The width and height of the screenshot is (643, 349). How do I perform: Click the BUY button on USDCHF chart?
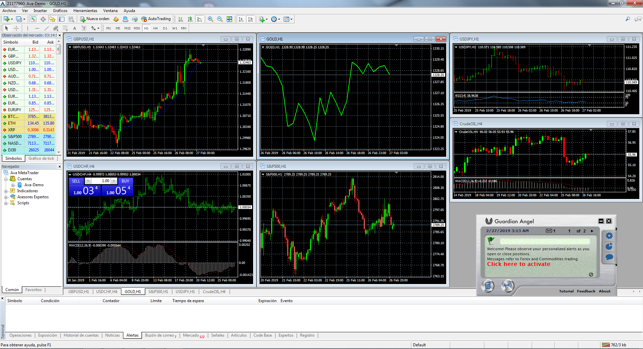point(125,181)
